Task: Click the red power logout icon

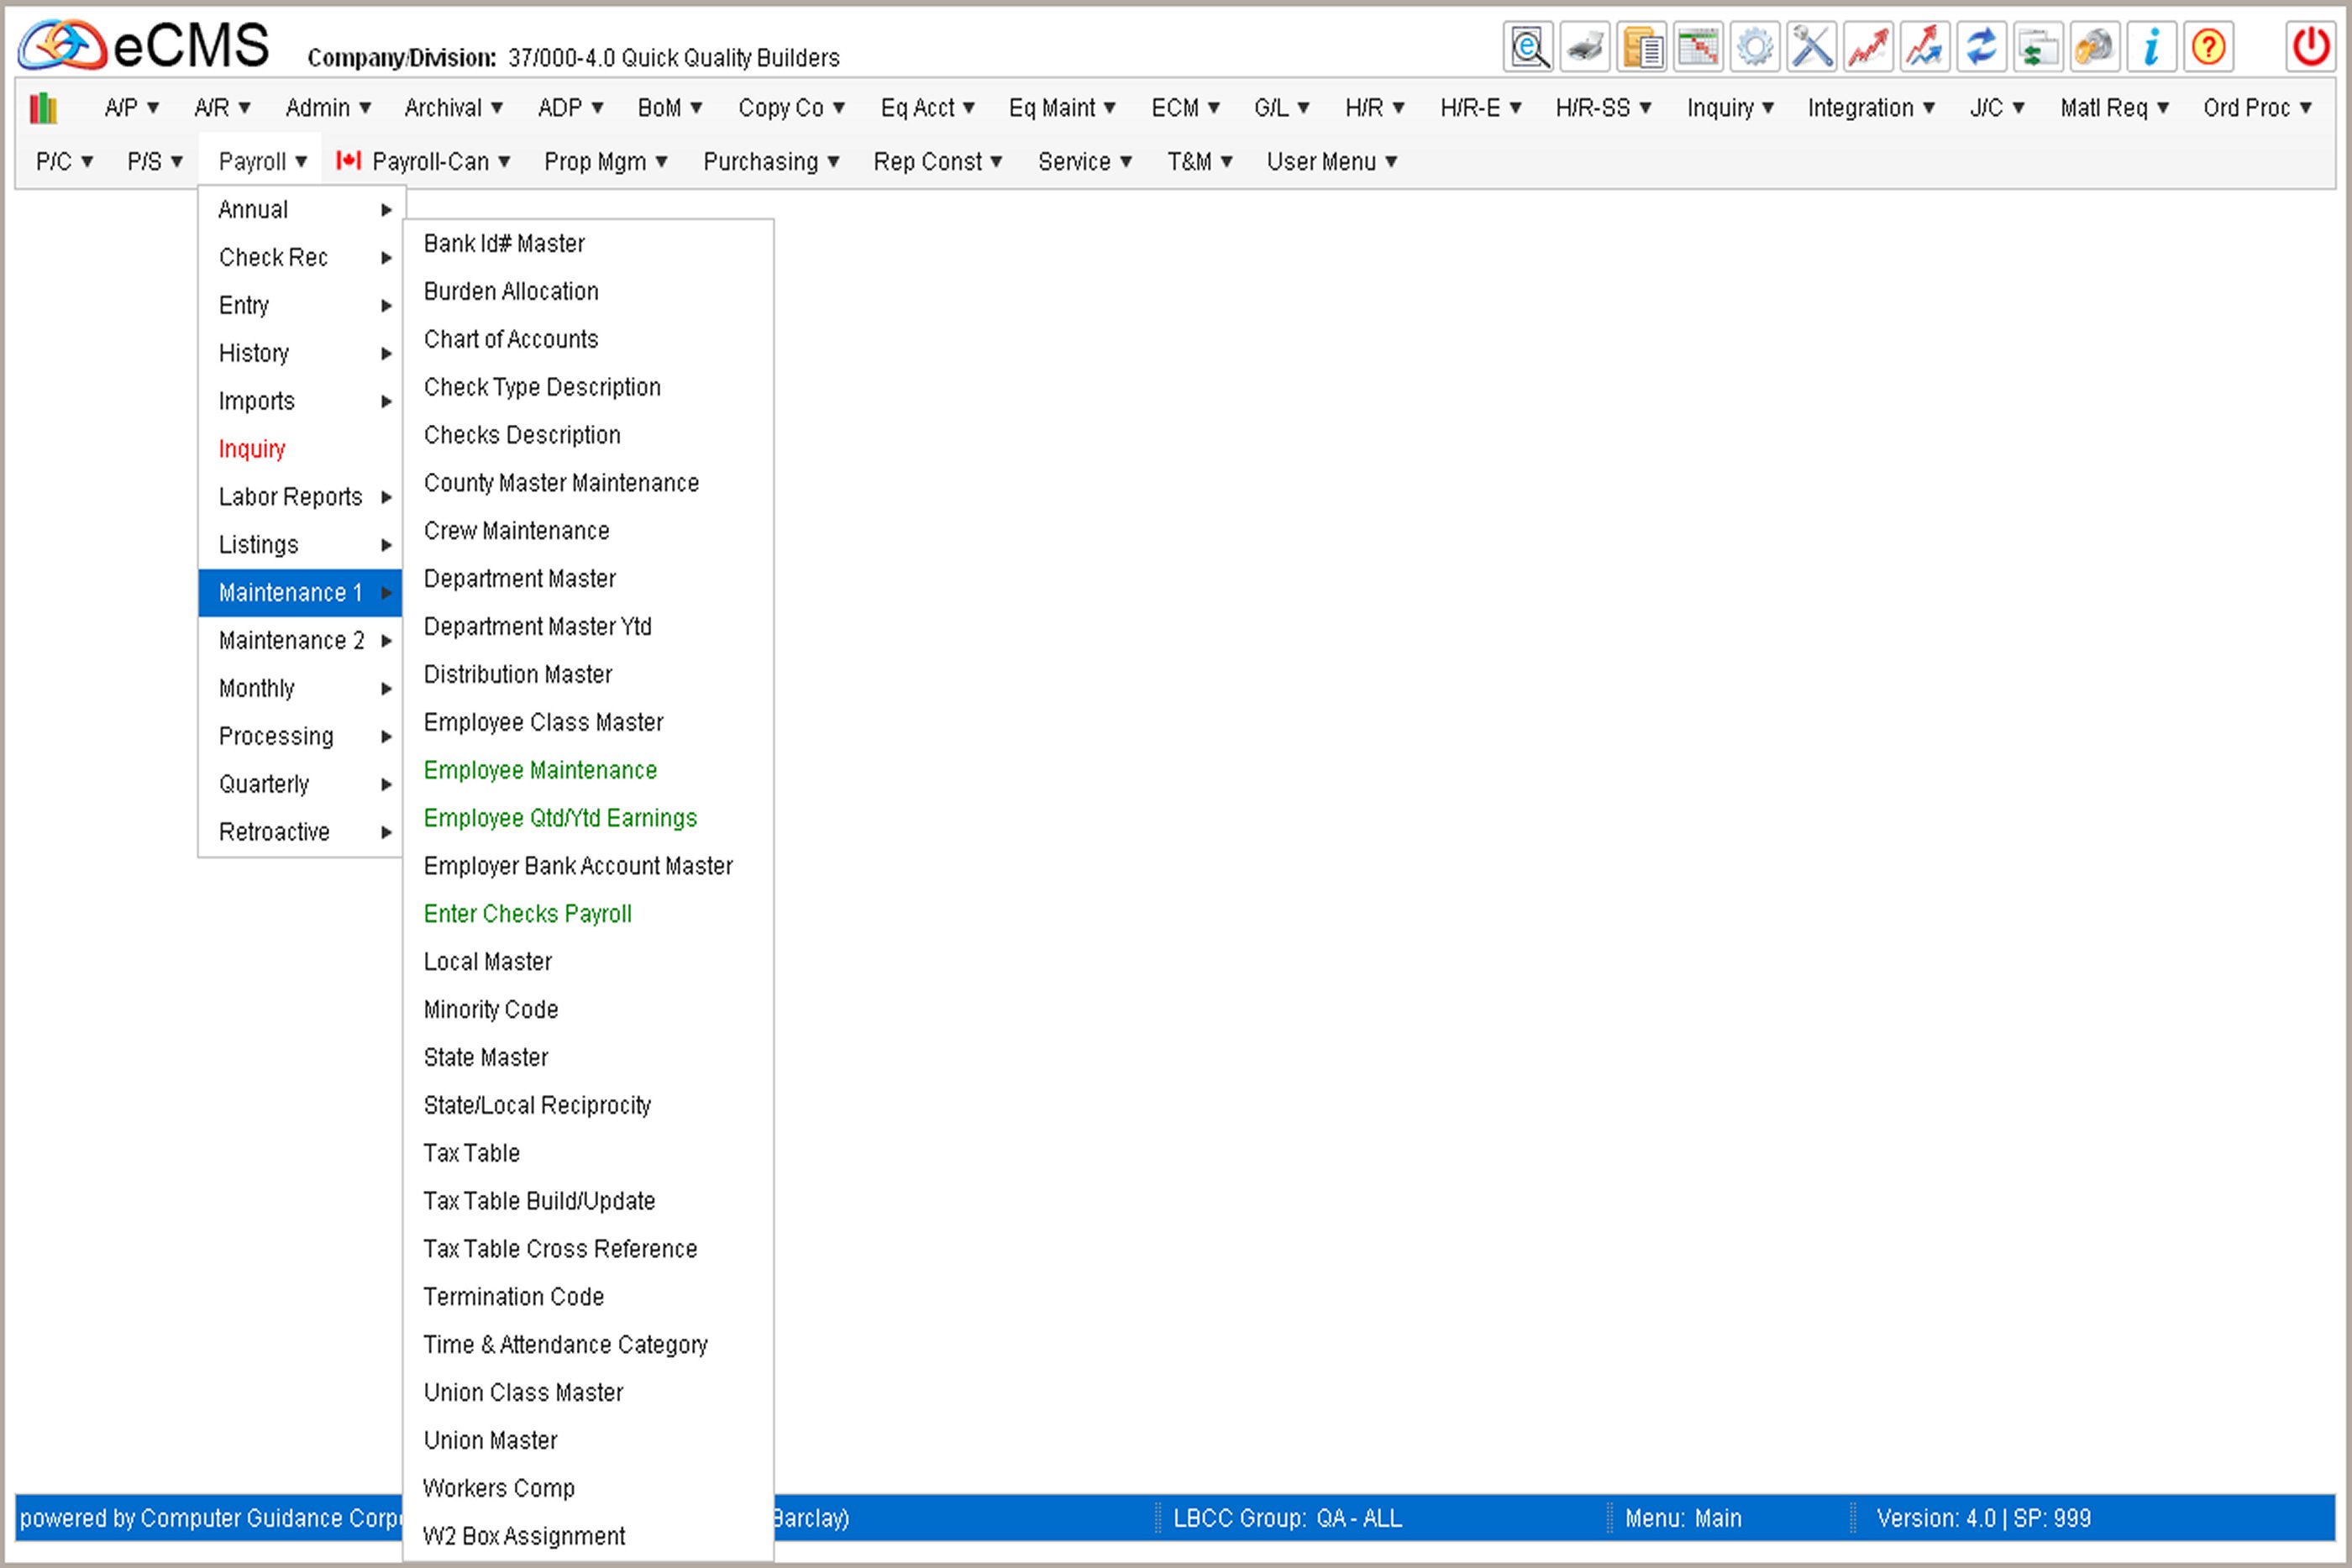Action: point(2311,47)
